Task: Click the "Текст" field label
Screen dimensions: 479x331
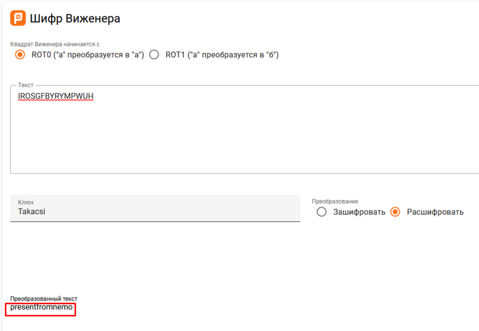Action: [x=26, y=86]
